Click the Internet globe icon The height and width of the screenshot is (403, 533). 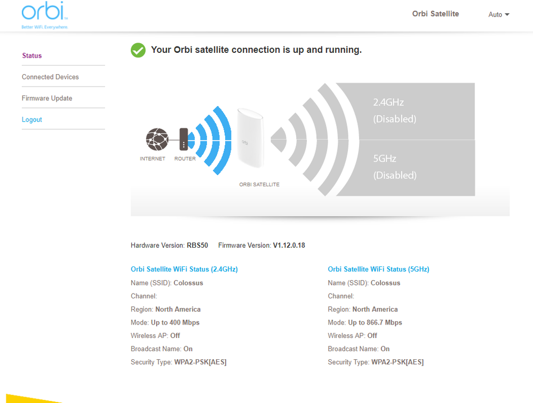click(157, 139)
